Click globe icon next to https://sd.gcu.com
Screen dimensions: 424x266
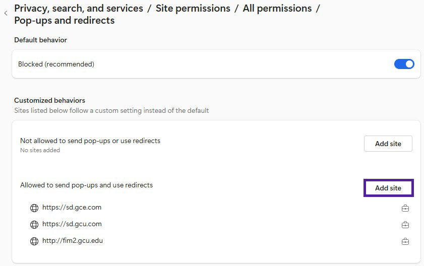tap(34, 224)
